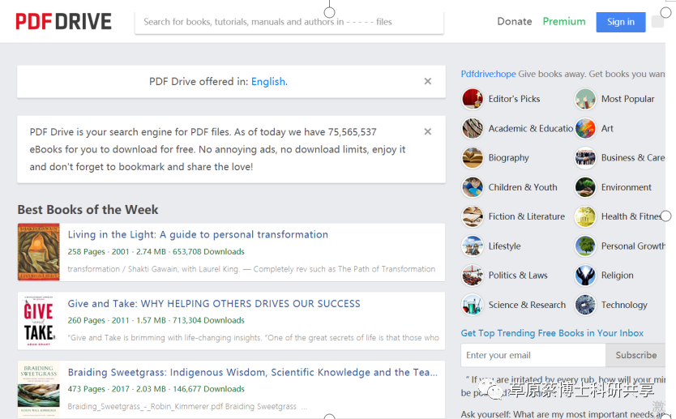Click the PDF Drive logo
This screenshot has height=419, width=676.
click(x=63, y=22)
